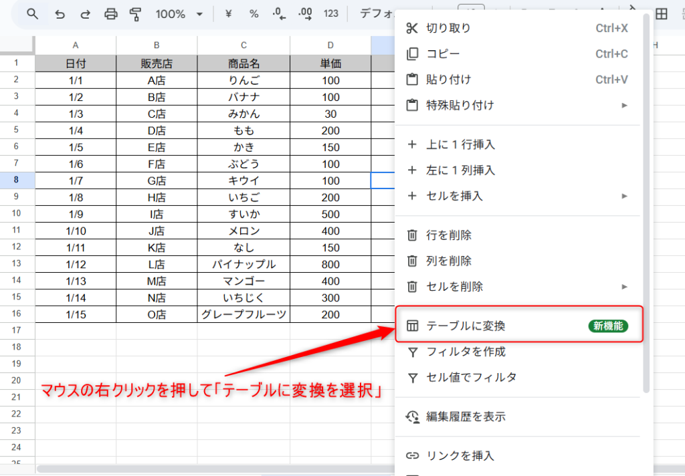The image size is (685, 476).
Task: Click the search magnifier icon in toolbar
Action: pos(32,14)
